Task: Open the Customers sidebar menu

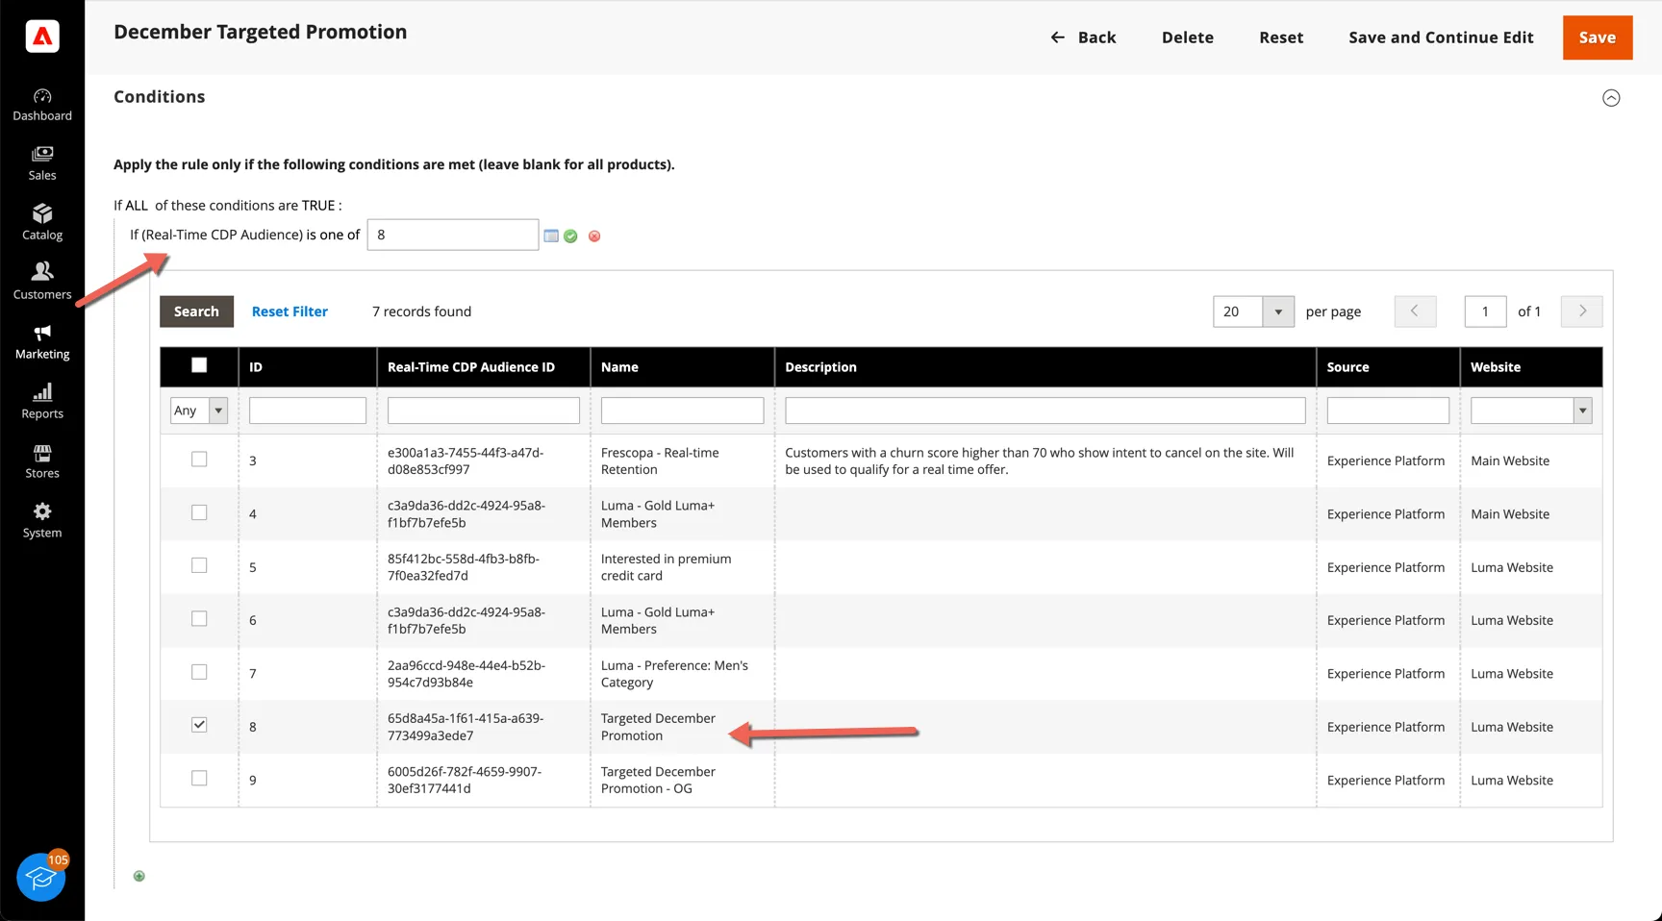Action: (42, 282)
